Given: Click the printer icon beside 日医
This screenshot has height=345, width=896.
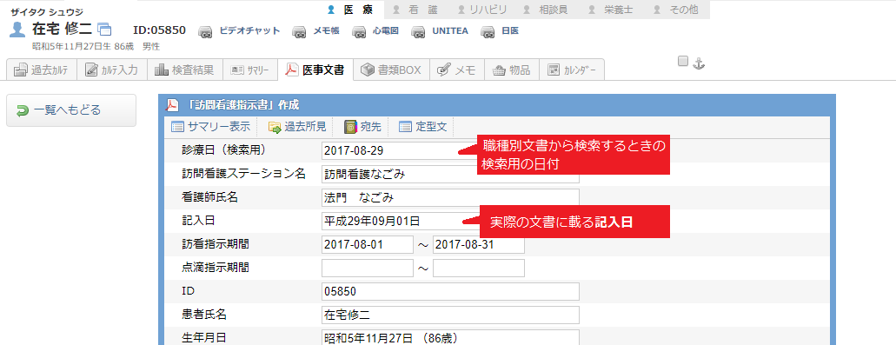Looking at the screenshot, I should (488, 31).
